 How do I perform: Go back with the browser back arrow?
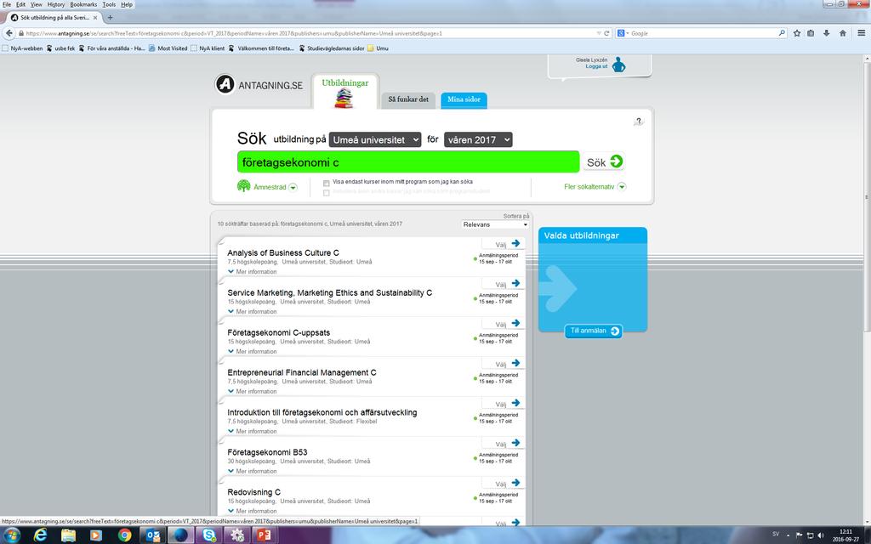coord(9,33)
